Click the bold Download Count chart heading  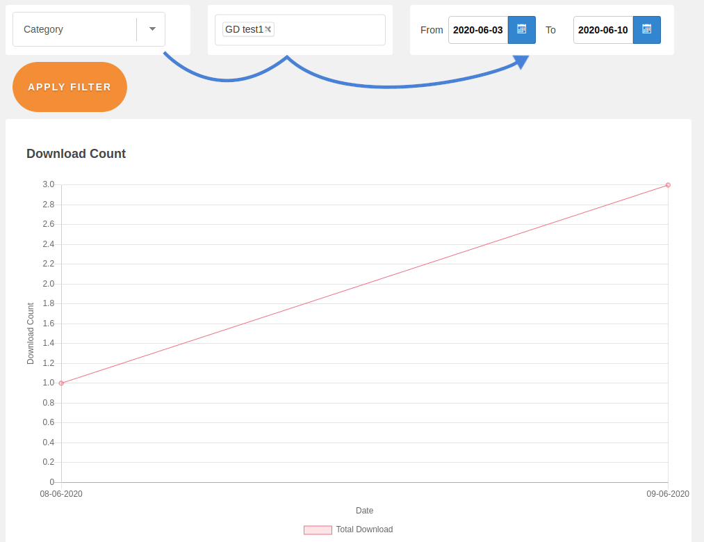click(76, 154)
